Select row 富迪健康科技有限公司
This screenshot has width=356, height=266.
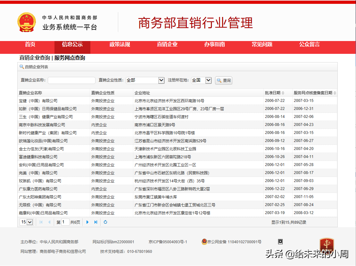(177, 157)
